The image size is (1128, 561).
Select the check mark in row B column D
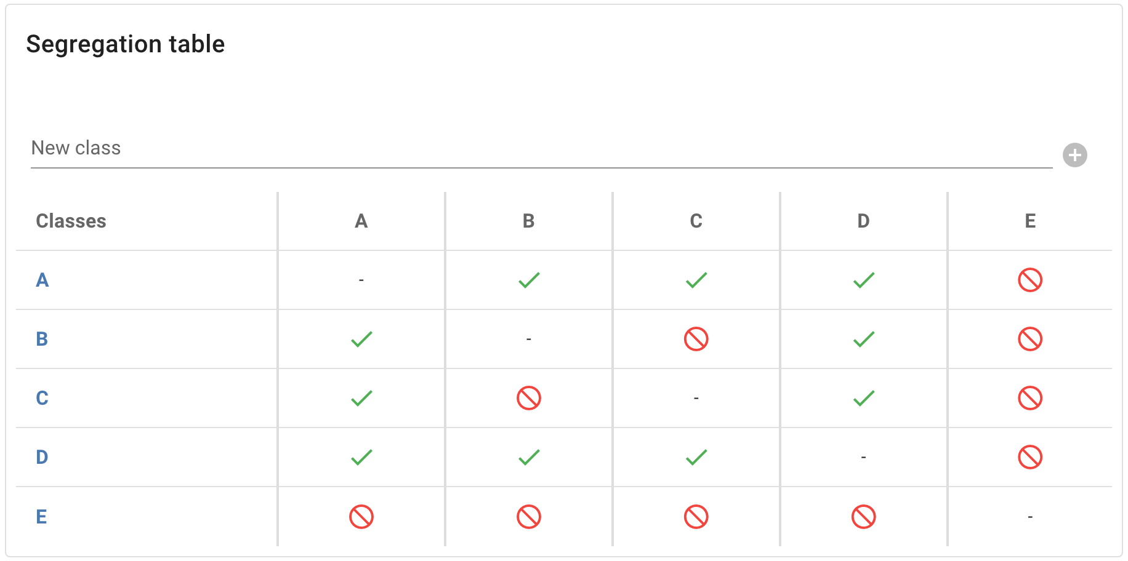[x=863, y=339]
